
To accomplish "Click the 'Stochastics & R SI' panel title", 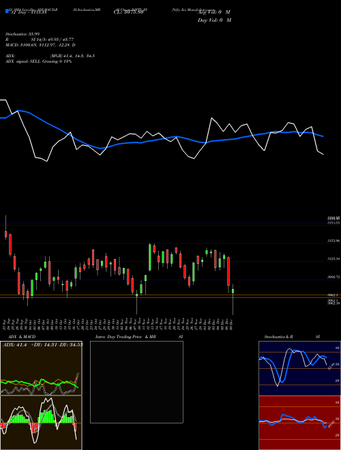I will pos(292,337).
